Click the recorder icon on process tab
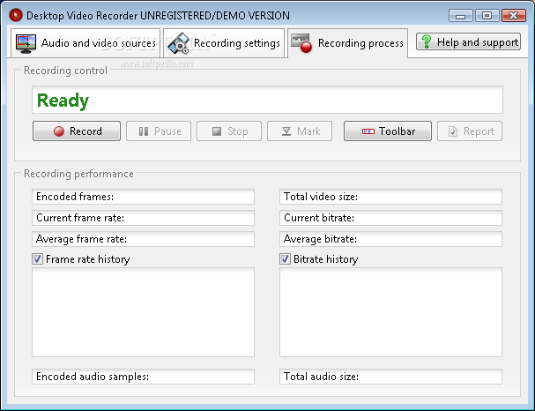Screen dimensions: 535x411 (x=301, y=43)
